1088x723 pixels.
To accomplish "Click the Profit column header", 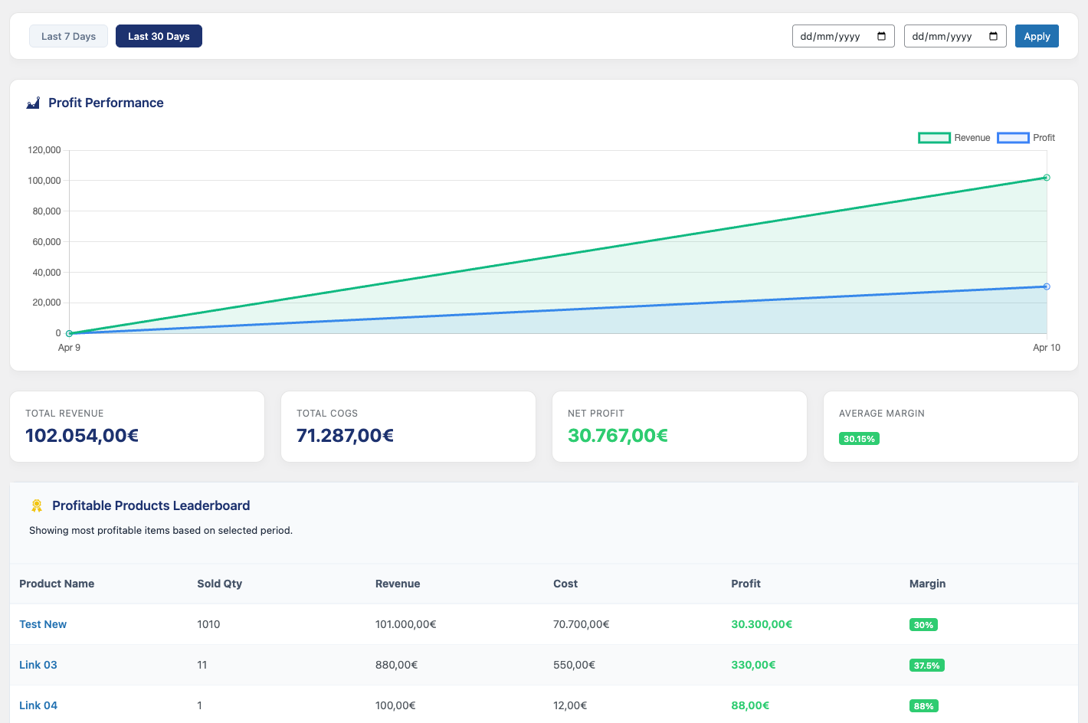I will [x=746, y=584].
